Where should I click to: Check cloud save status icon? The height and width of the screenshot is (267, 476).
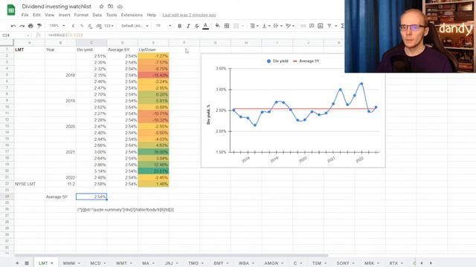[120, 7]
